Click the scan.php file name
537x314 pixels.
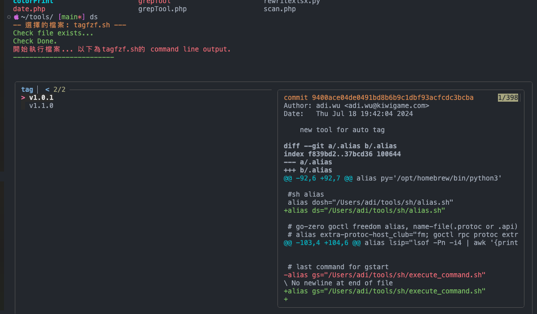click(x=279, y=9)
